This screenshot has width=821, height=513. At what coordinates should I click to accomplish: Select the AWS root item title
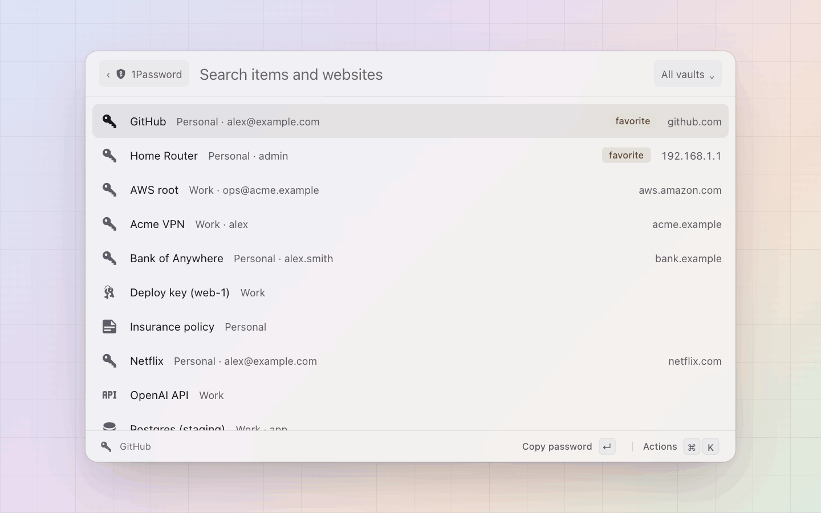(x=154, y=190)
